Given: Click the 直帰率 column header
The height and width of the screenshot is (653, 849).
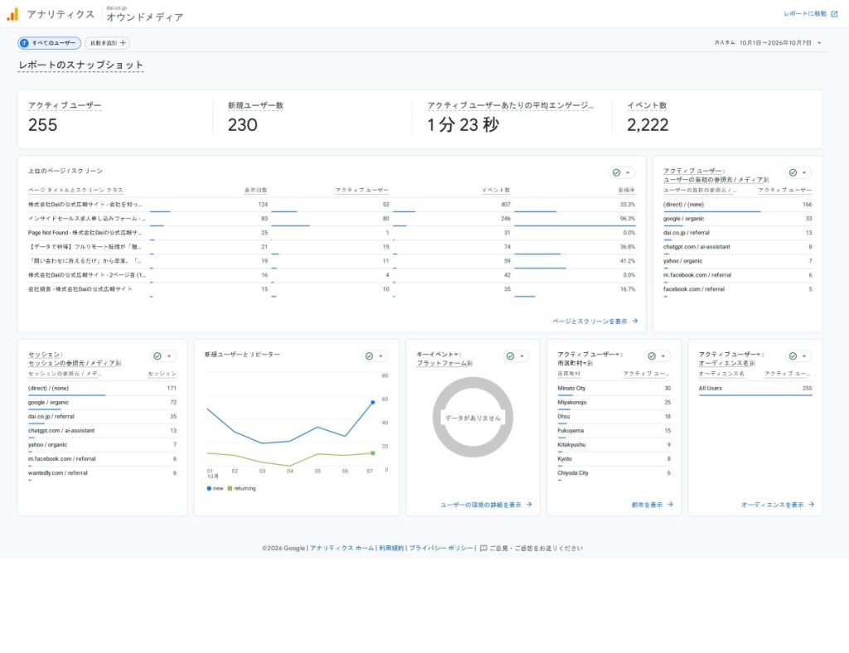Looking at the screenshot, I should [627, 191].
